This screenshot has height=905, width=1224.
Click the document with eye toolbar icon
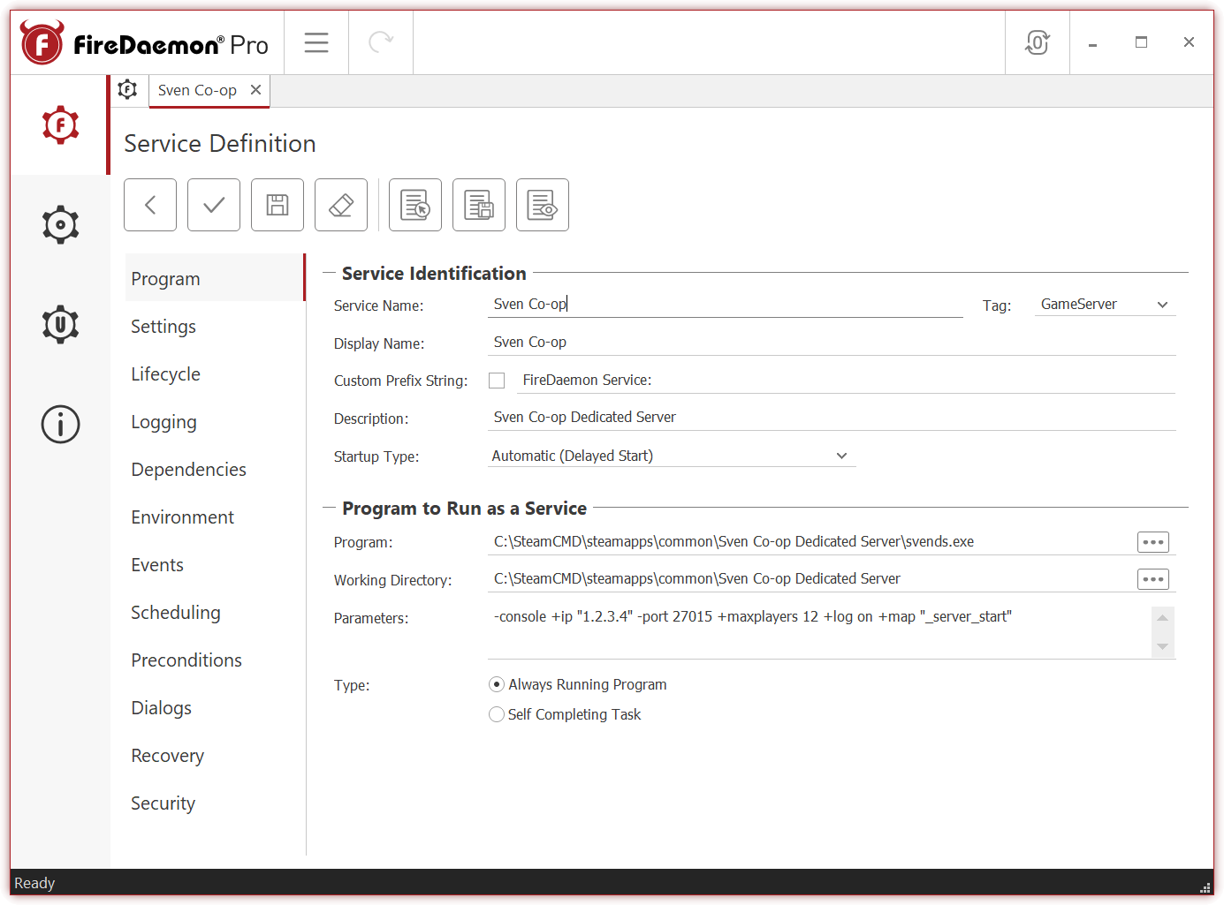point(543,205)
